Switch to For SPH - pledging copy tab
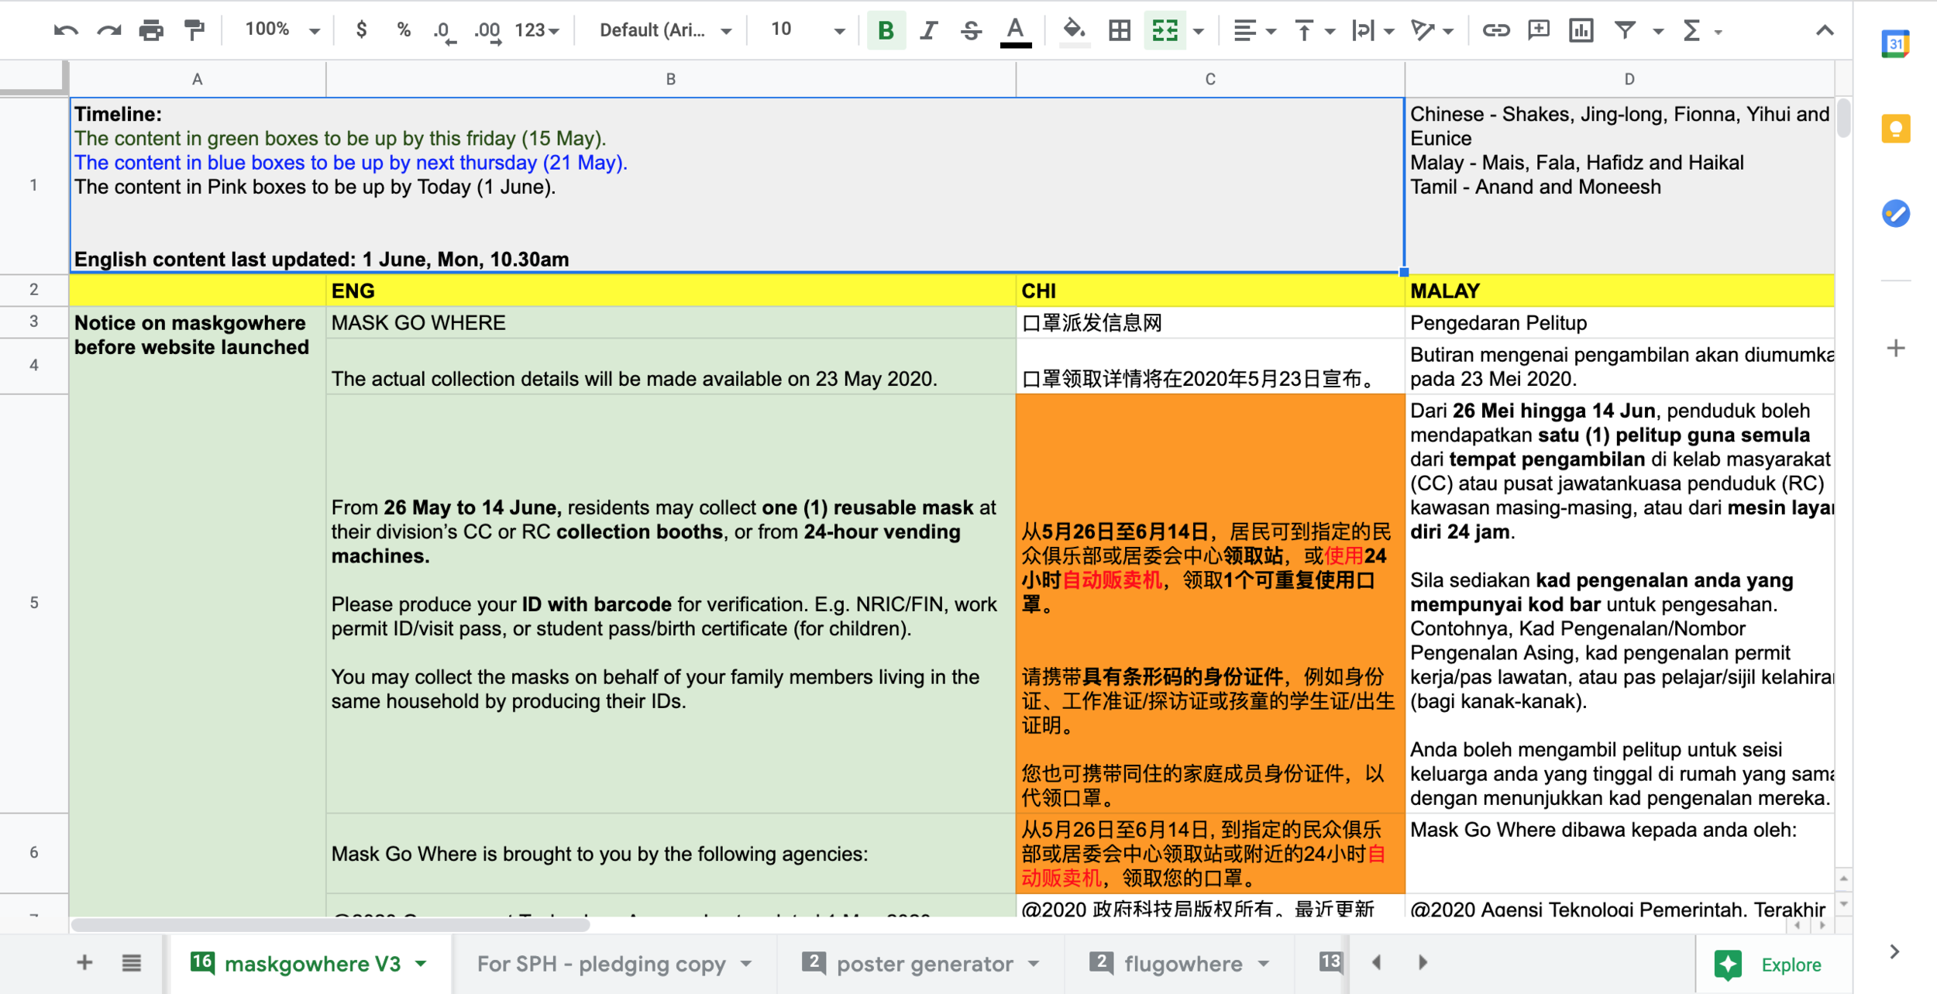The height and width of the screenshot is (994, 1937). tap(614, 964)
